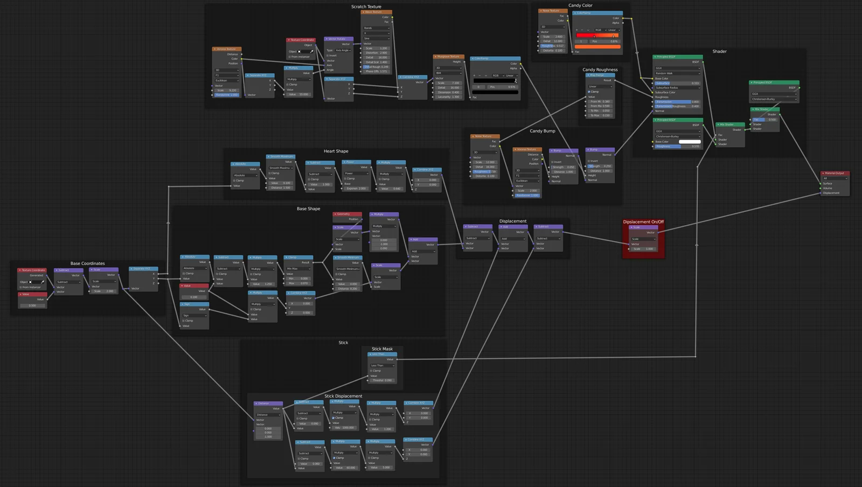Enable Invert on the Candy Bump node

tap(552, 162)
